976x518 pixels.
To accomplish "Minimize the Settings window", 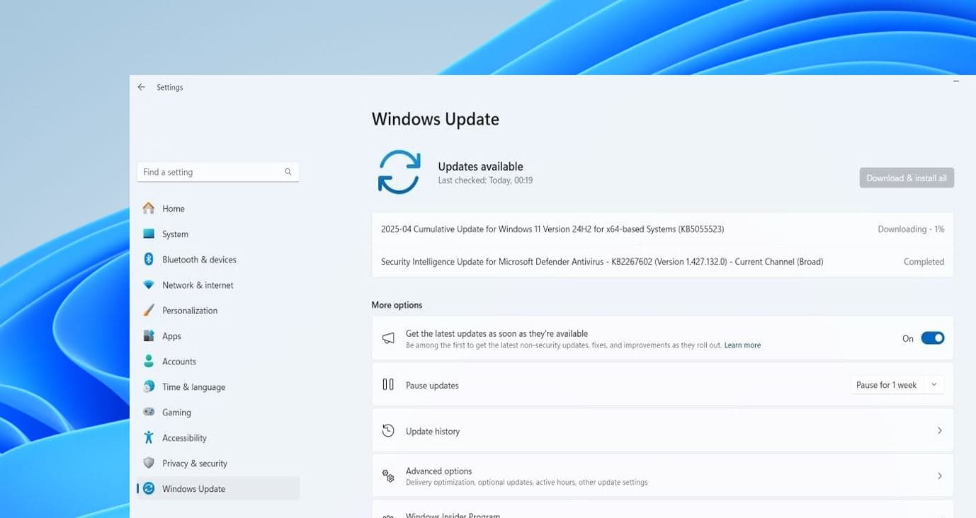I will point(956,82).
